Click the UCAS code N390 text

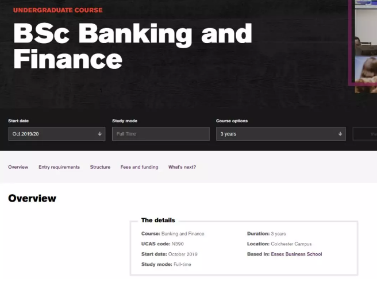point(163,244)
